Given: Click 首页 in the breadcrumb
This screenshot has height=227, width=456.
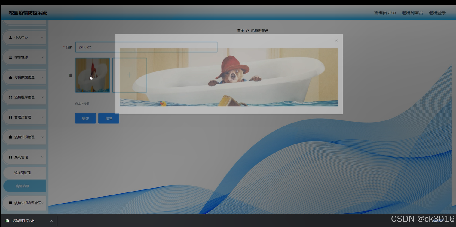Looking at the screenshot, I should tap(240, 31).
